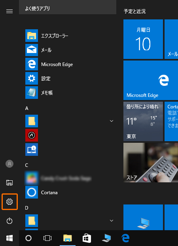This screenshot has width=178, height=246.
Task: Click the Power button in sidebar
Action: pyautogui.click(x=9, y=221)
